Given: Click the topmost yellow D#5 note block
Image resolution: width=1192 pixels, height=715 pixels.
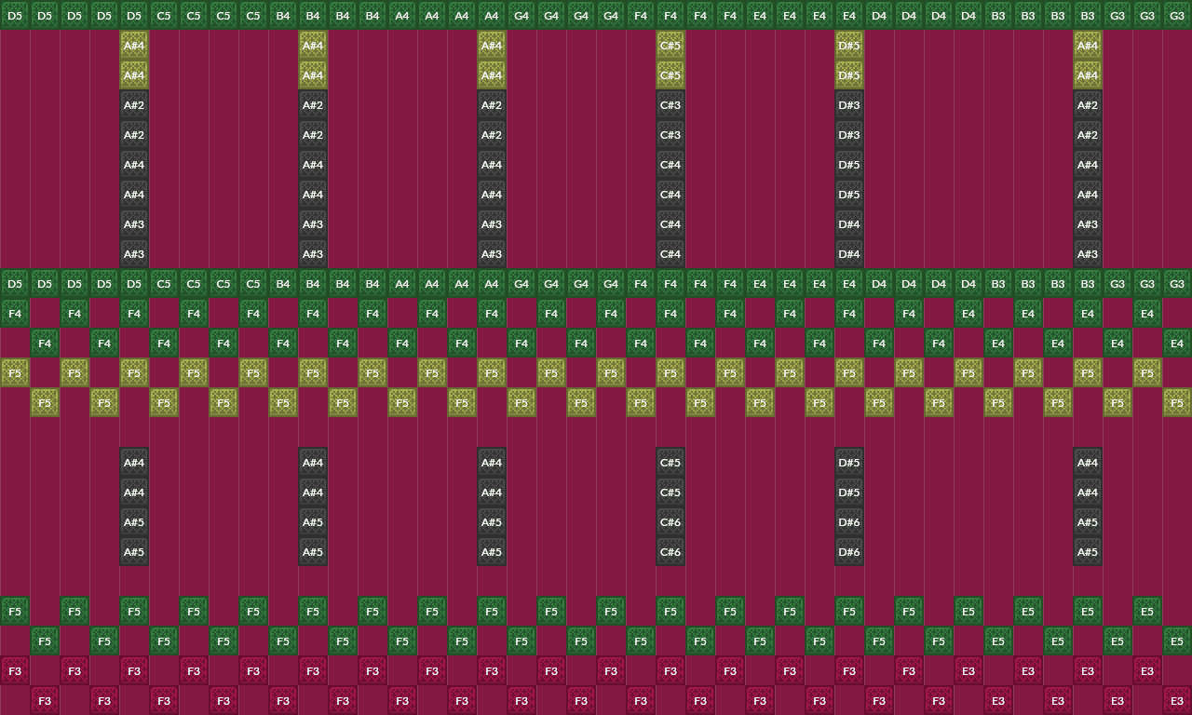Looking at the screenshot, I should (x=849, y=45).
